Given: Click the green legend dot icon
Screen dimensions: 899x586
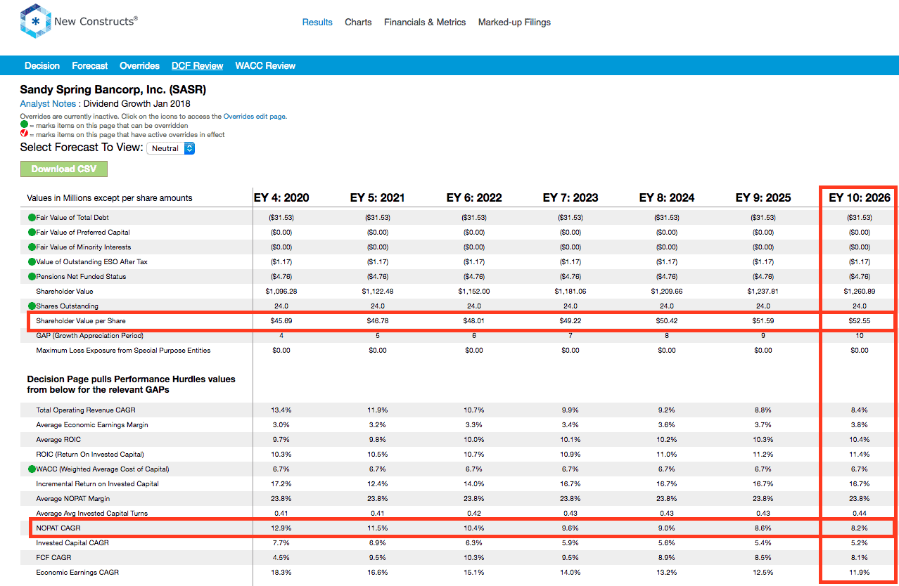Looking at the screenshot, I should (x=24, y=125).
